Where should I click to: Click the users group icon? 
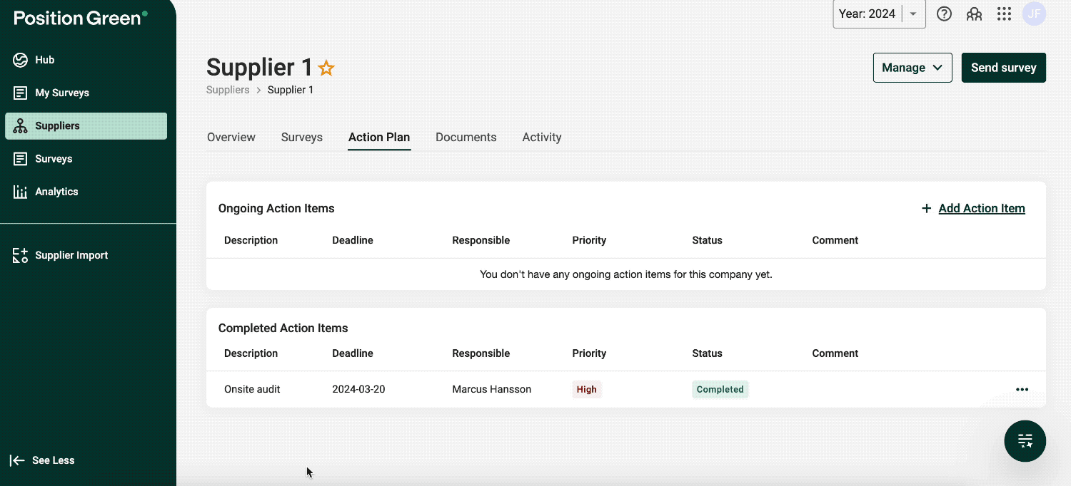coord(974,14)
